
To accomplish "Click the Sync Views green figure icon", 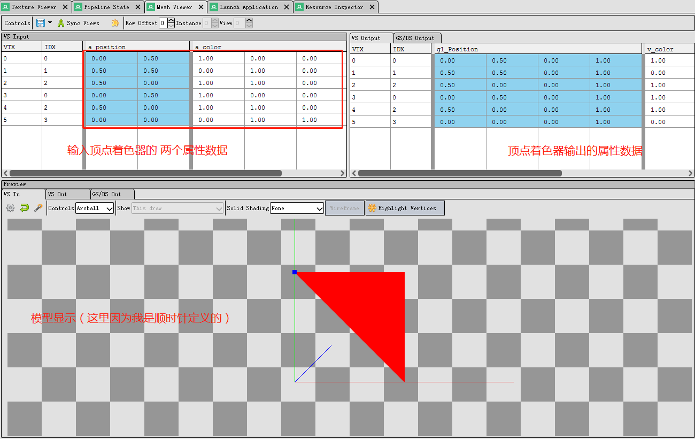I will click(x=61, y=23).
